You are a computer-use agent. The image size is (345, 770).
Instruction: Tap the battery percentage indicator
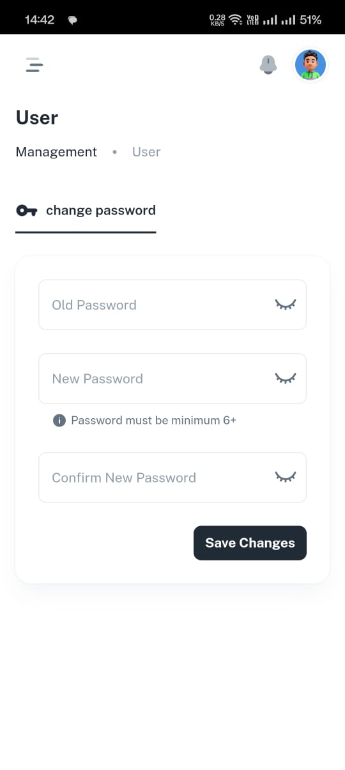[x=310, y=20]
